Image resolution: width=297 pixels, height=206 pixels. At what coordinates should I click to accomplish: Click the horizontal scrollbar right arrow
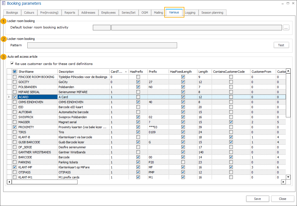click(x=283, y=182)
